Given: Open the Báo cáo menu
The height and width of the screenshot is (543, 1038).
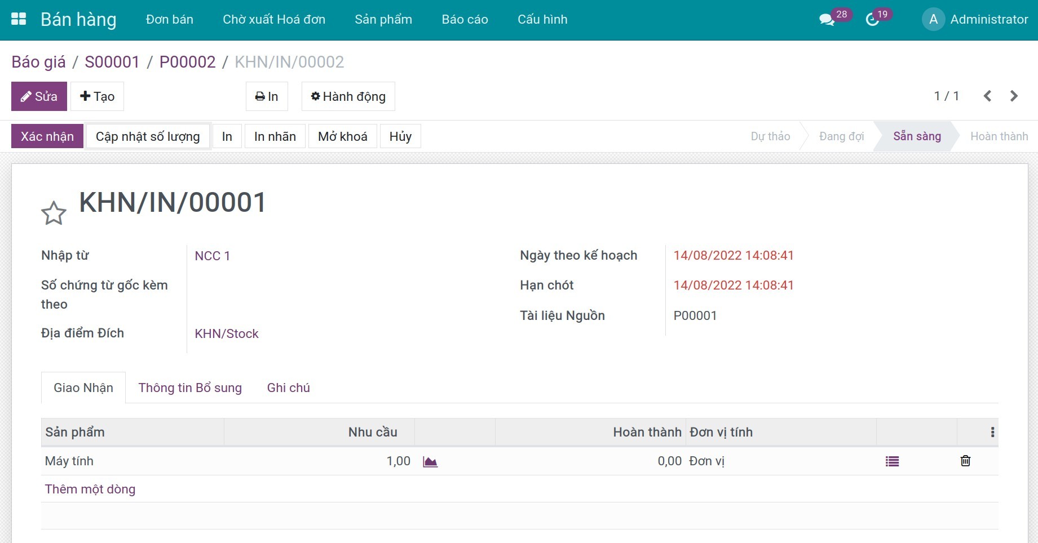Looking at the screenshot, I should (465, 20).
